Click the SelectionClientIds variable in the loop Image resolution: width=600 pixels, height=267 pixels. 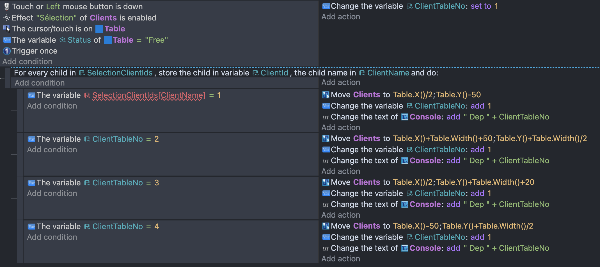(120, 73)
